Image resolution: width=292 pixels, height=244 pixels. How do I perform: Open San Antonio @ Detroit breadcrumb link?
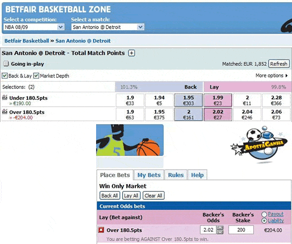pos(83,41)
